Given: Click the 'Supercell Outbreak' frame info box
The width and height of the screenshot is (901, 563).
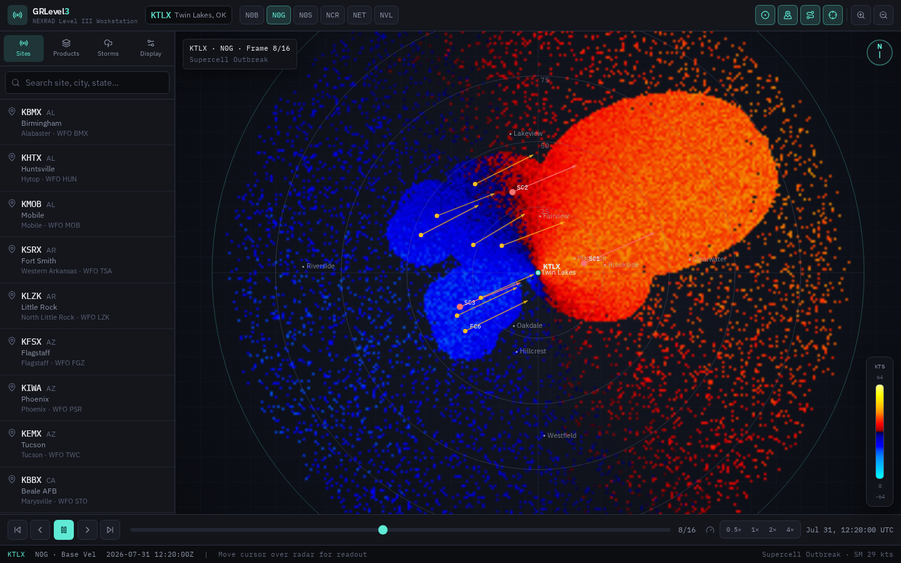Looking at the screenshot, I should tap(240, 54).
